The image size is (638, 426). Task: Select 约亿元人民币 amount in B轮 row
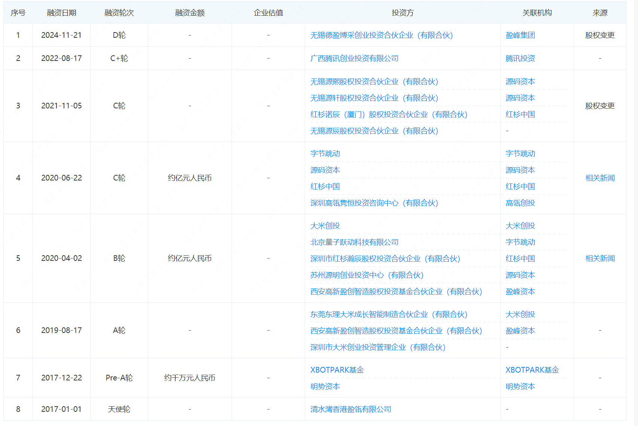(x=190, y=258)
